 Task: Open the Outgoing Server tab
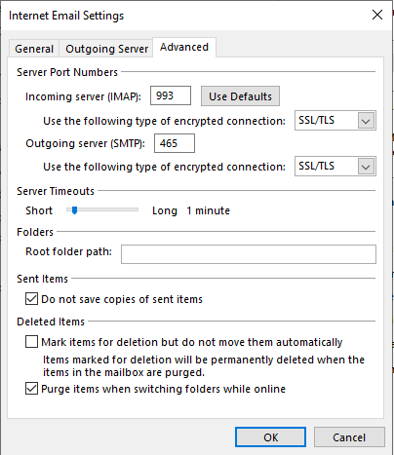[106, 49]
